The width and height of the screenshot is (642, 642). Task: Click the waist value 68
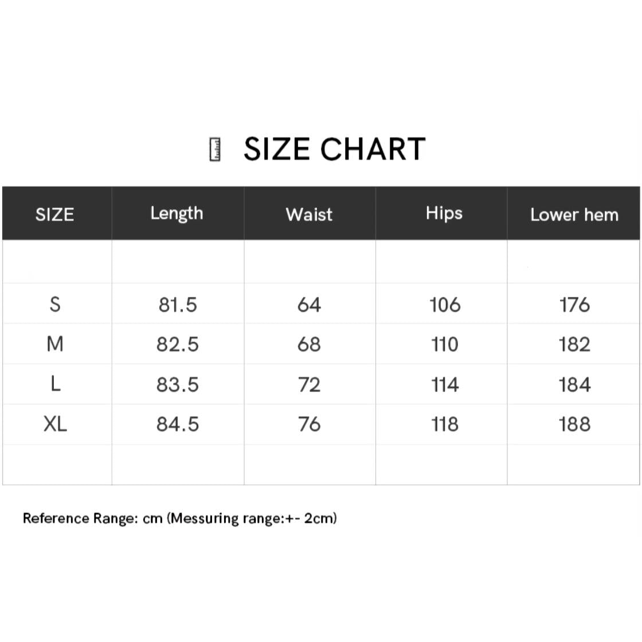click(309, 345)
